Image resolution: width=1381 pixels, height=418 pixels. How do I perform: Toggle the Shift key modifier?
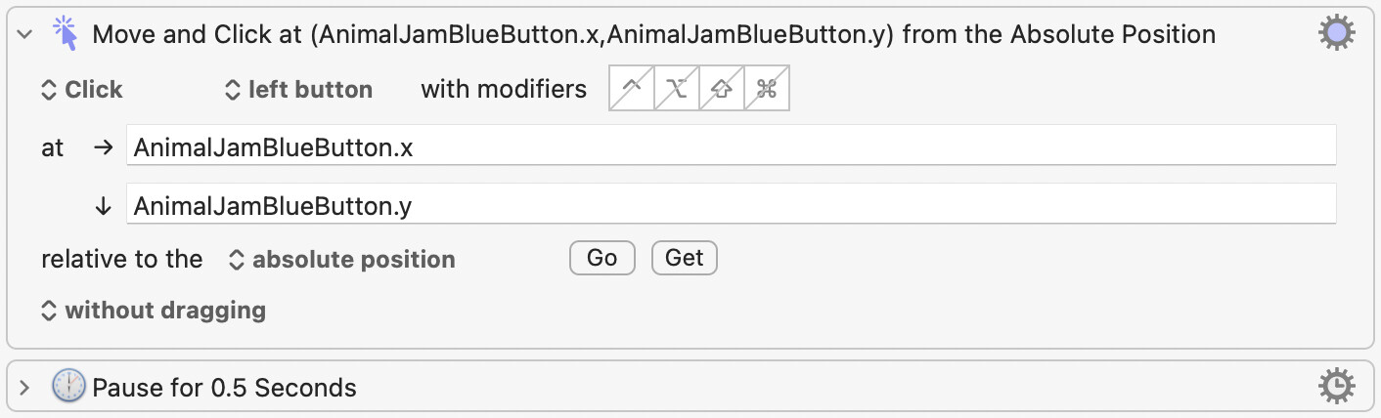(x=722, y=89)
